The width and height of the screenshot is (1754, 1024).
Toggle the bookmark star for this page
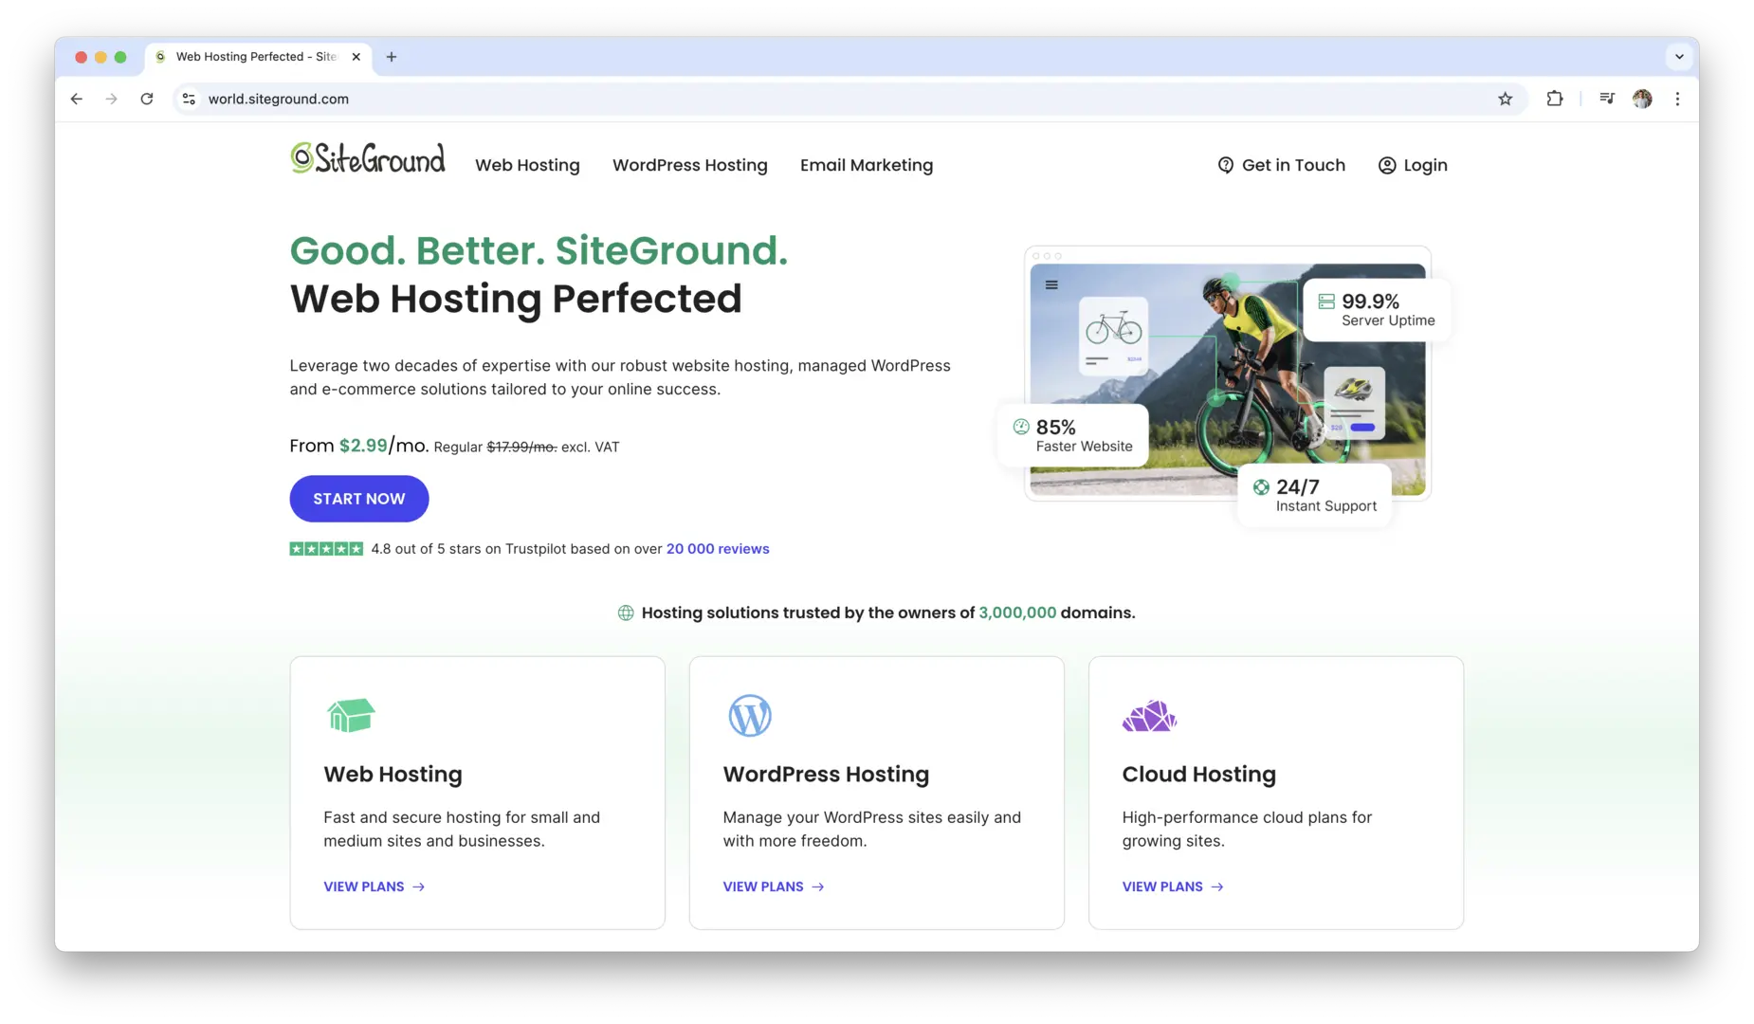[x=1505, y=98]
